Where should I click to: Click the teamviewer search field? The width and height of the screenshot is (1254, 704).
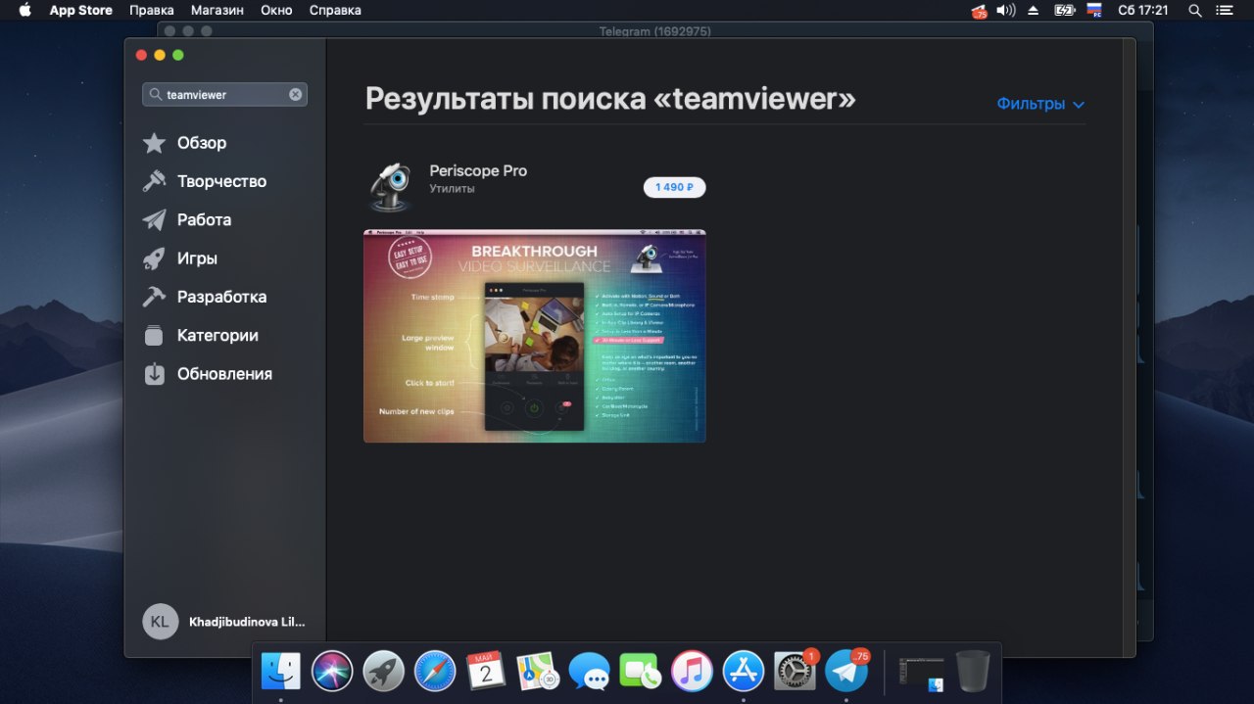click(224, 95)
